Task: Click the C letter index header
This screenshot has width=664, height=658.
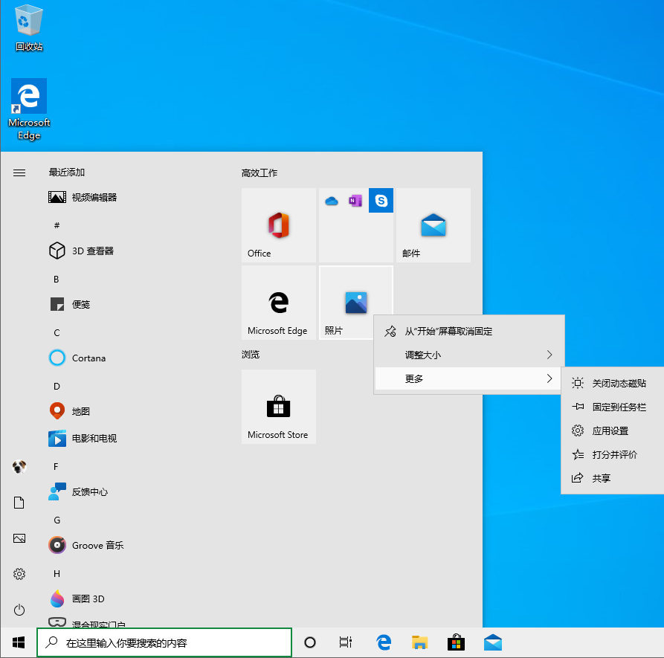Action: (x=57, y=333)
